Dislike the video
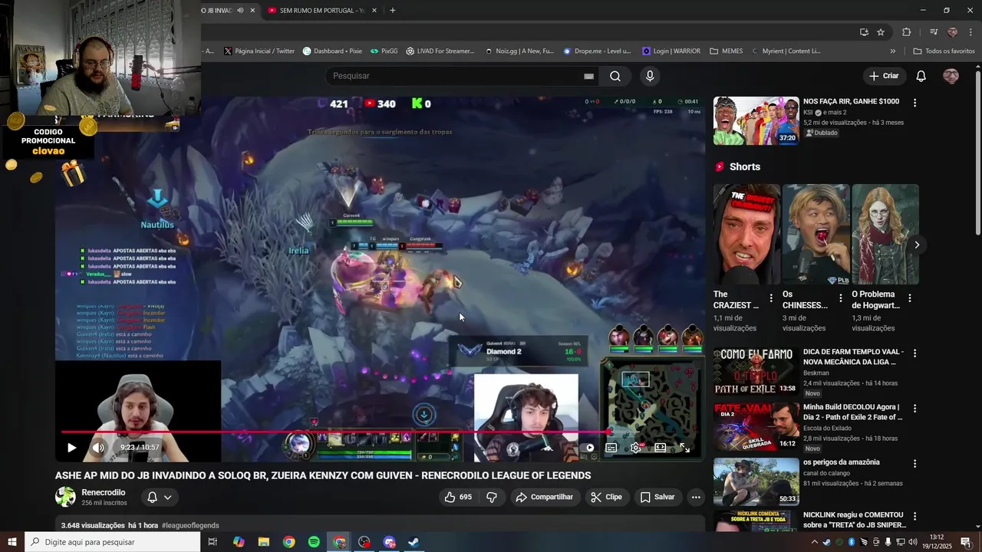The width and height of the screenshot is (982, 552). click(492, 497)
